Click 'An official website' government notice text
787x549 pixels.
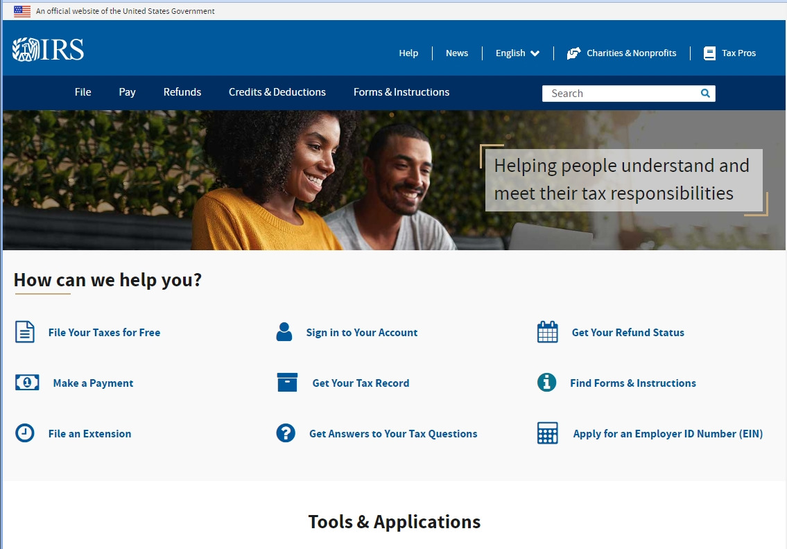point(125,11)
